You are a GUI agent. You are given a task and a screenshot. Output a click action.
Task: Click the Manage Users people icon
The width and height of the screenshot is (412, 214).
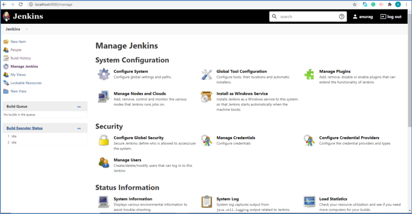(104, 163)
